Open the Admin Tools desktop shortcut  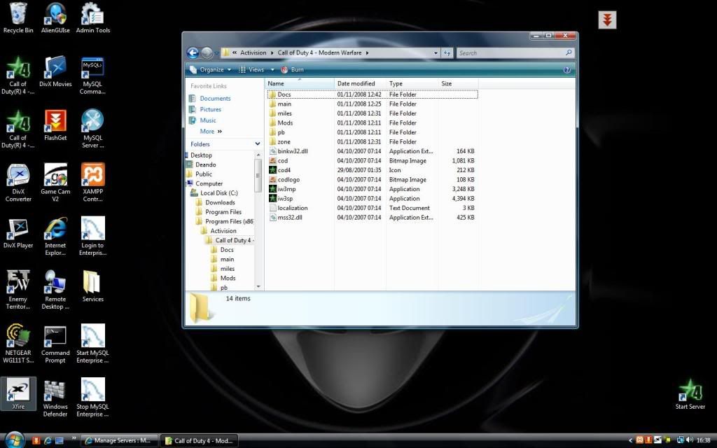[x=93, y=18]
